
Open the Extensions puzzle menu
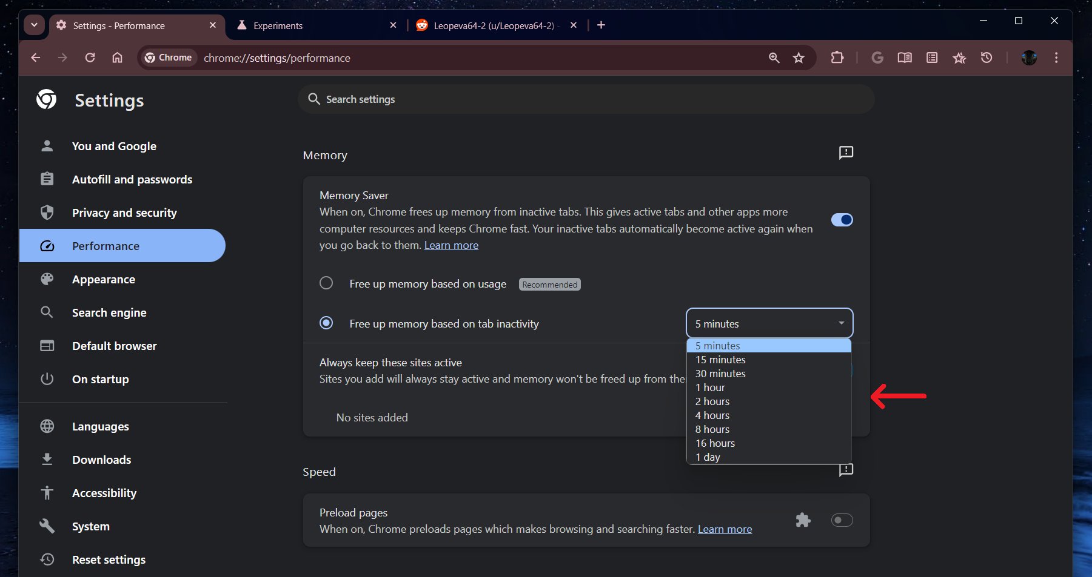pos(837,58)
